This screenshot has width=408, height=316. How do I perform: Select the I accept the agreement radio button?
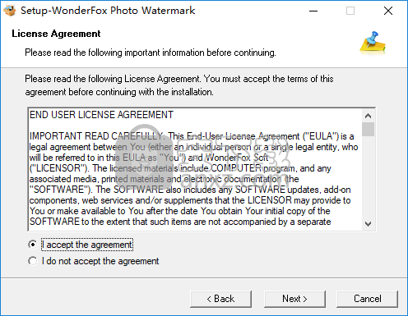pos(32,245)
